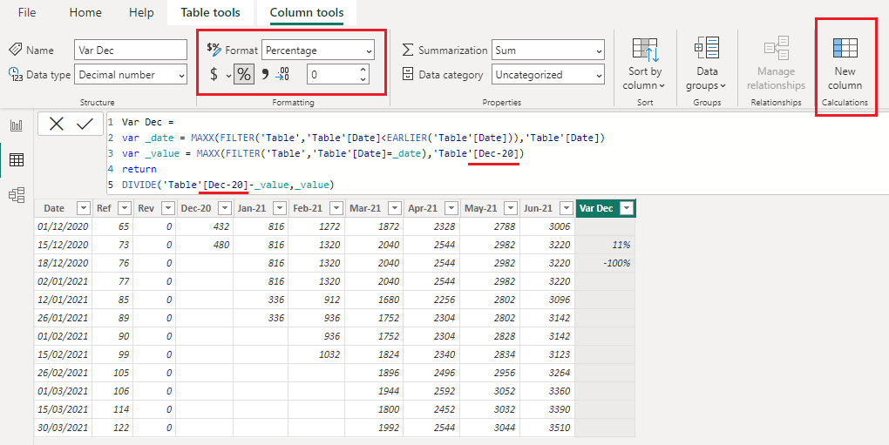Image resolution: width=889 pixels, height=445 pixels.
Task: Switch to Data view table icon
Action: [17, 159]
